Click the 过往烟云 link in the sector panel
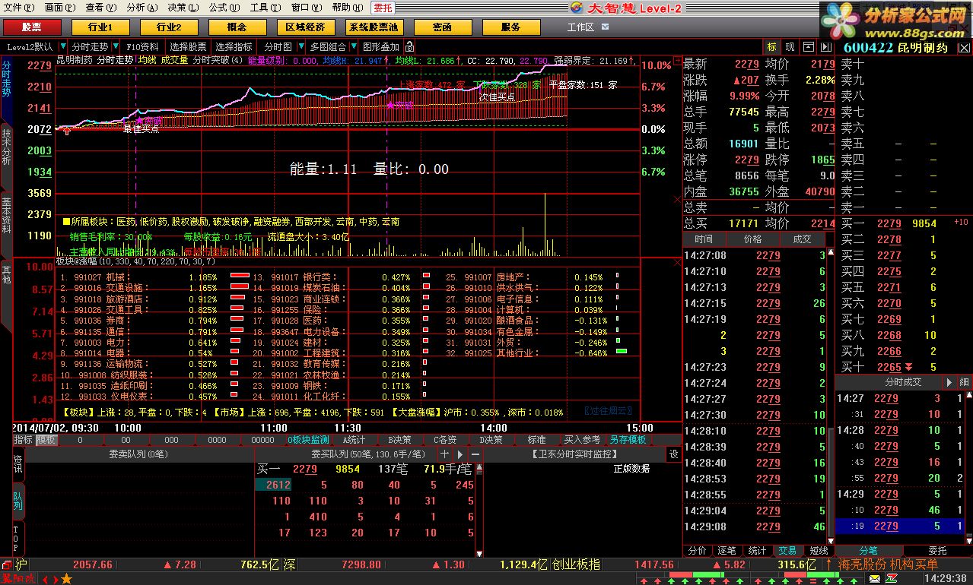Viewport: 973px width, 585px height. [x=607, y=411]
